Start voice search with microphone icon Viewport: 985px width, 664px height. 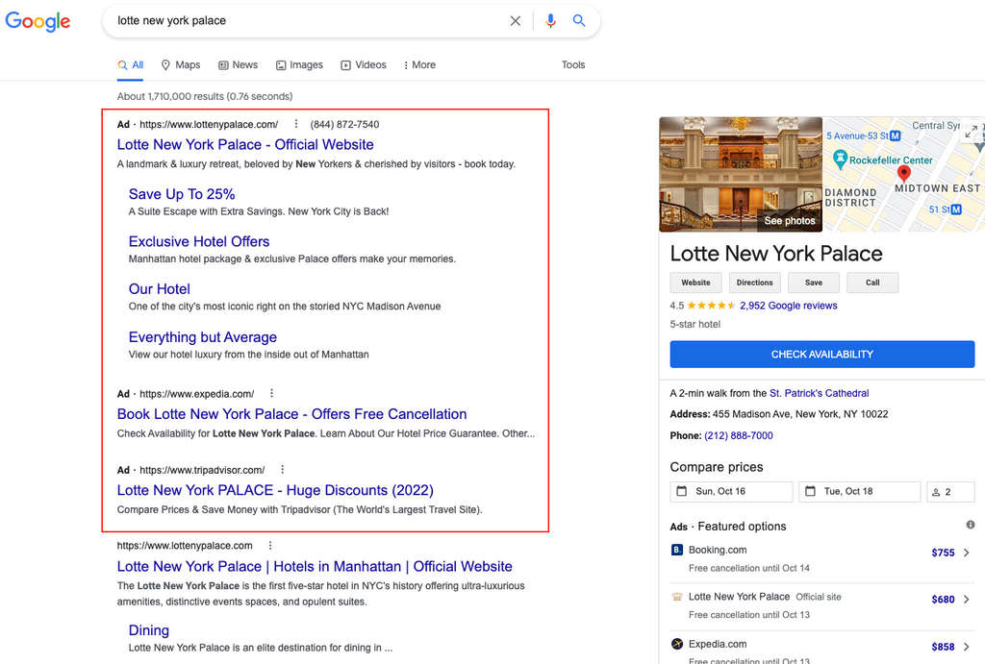(x=550, y=20)
